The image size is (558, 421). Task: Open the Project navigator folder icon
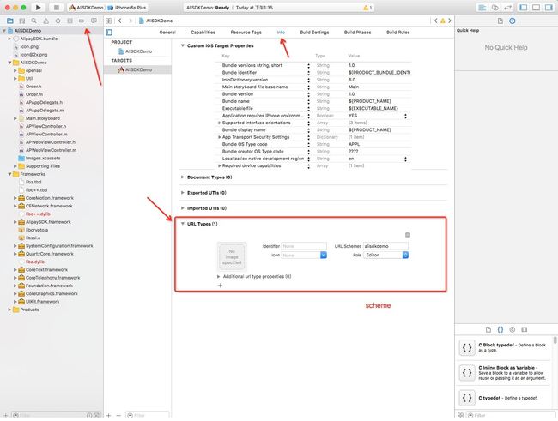(10, 21)
